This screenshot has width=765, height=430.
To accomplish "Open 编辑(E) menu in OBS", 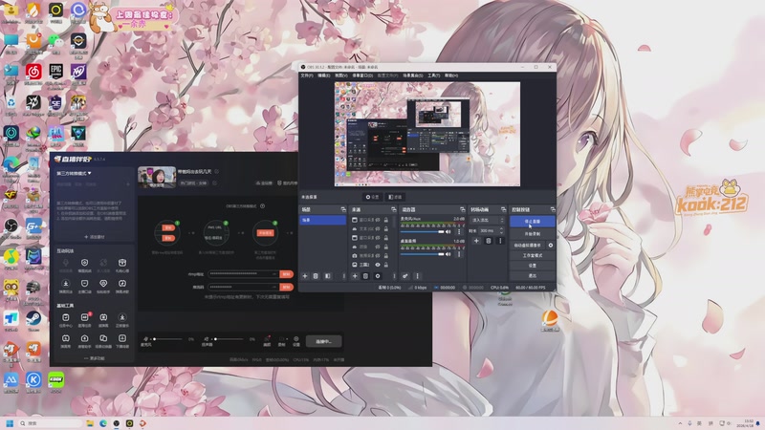I will coord(323,75).
